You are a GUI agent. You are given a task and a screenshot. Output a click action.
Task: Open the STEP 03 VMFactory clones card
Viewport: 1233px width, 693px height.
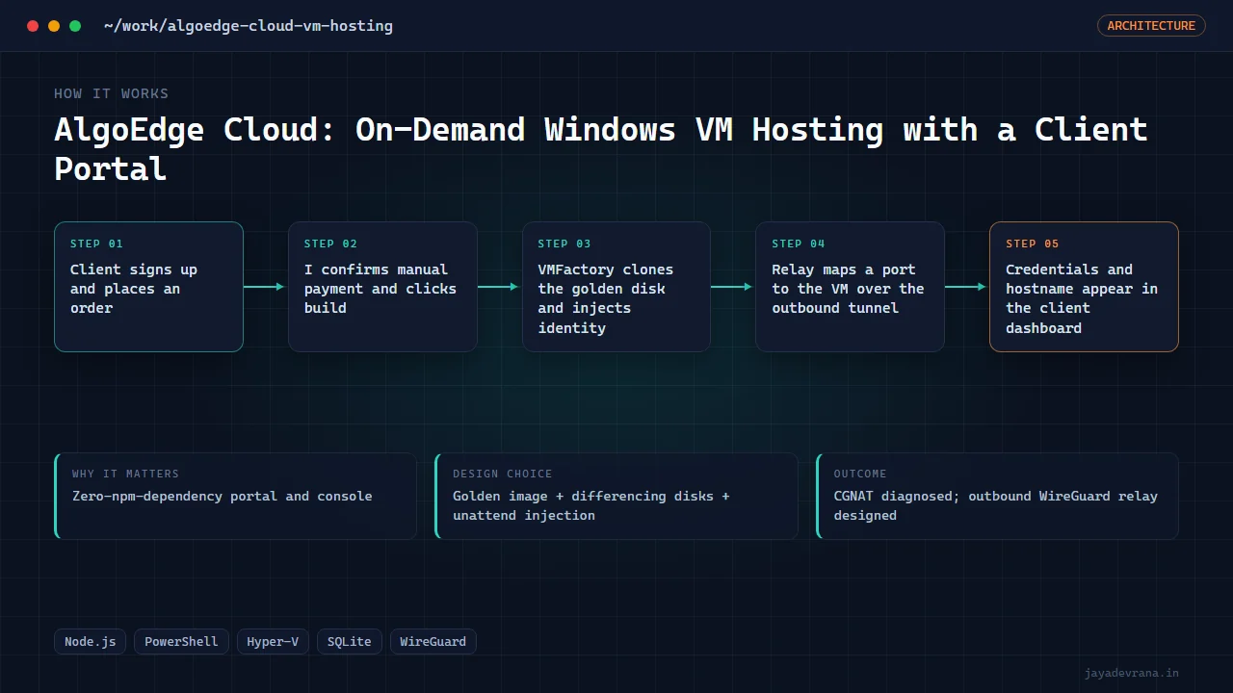coord(616,287)
